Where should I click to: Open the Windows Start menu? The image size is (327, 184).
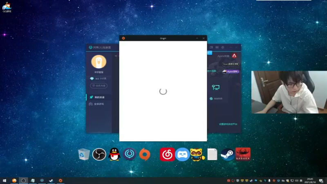coord(4,181)
